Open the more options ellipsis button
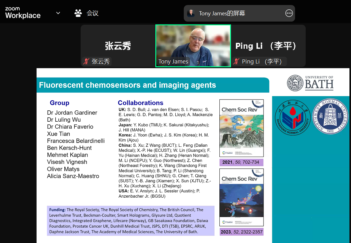Screen dimensions: 351x243 click(x=289, y=13)
